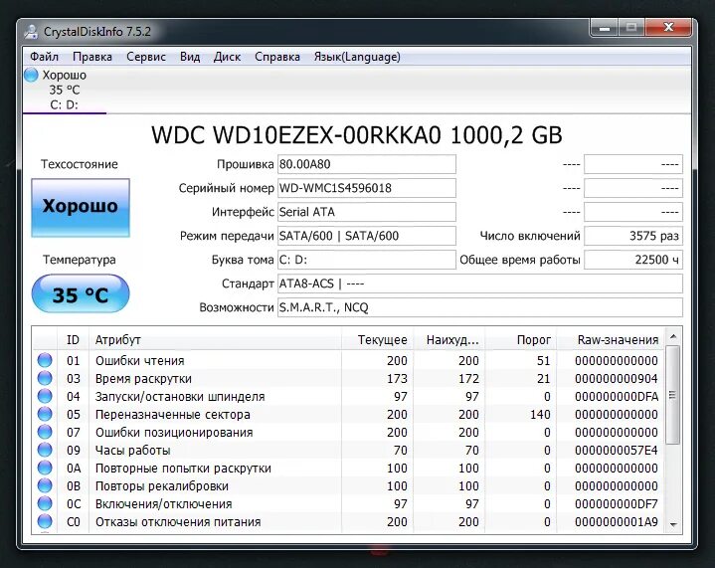
Task: Select the Переназначенные сектора attribute name
Action: coord(172,414)
